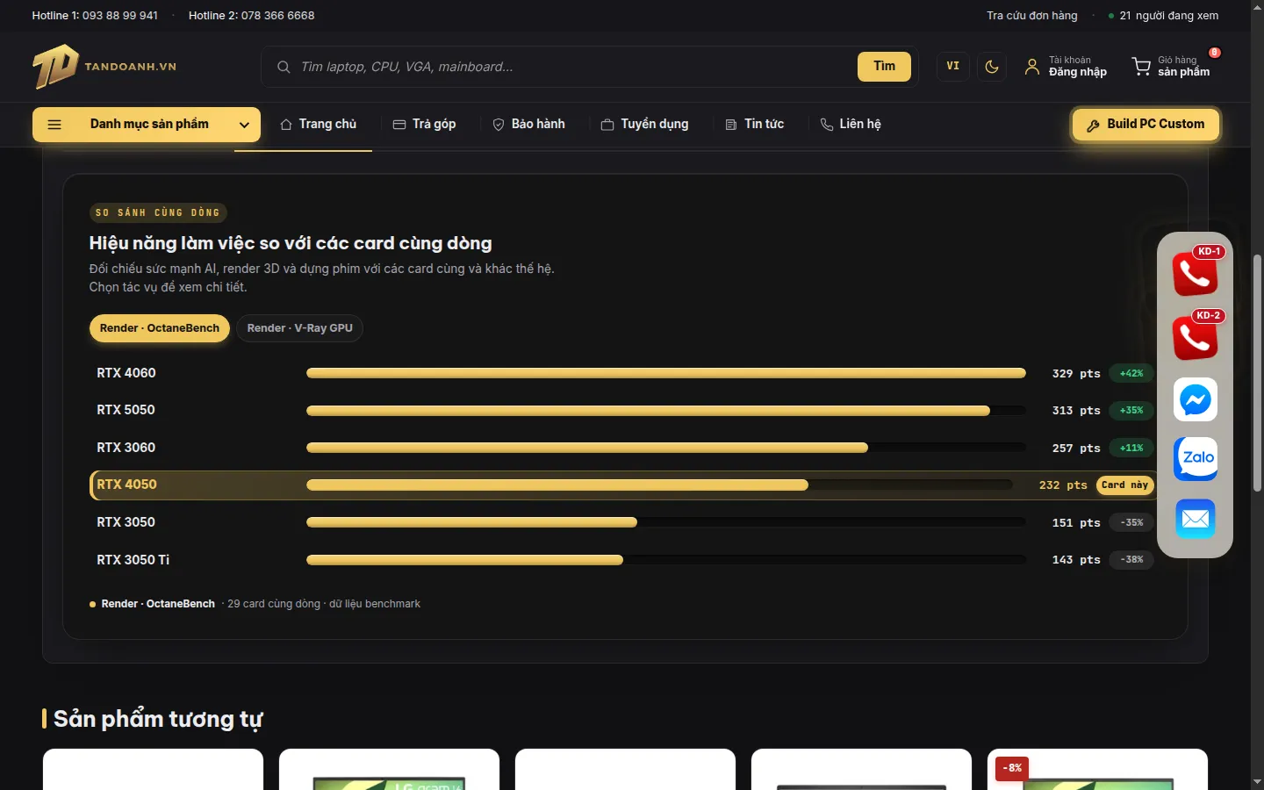
Task: Click the chevron on the category menu
Action: (x=244, y=125)
